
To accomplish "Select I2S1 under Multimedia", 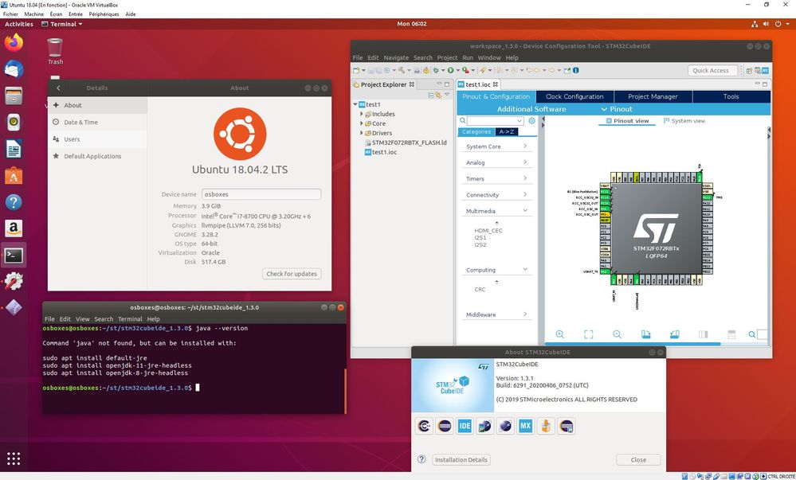I will 480,237.
